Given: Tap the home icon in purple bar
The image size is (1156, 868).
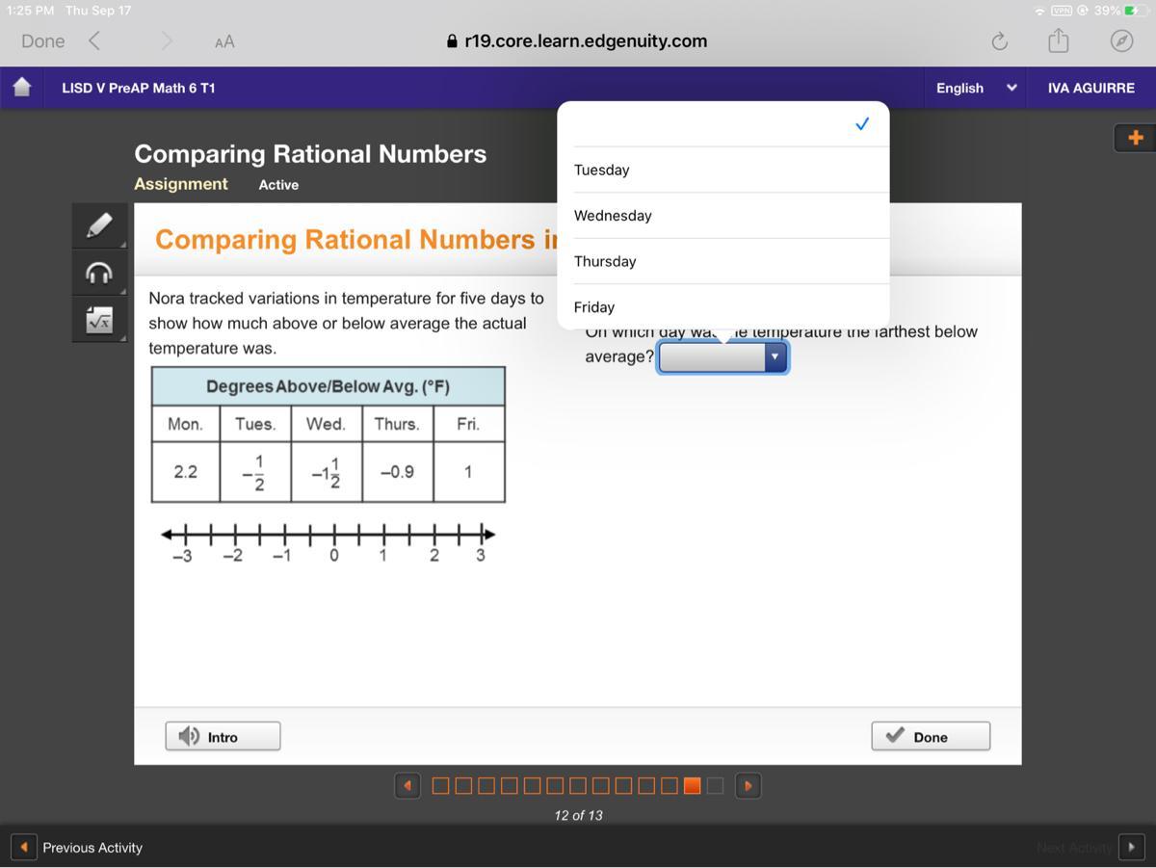Looking at the screenshot, I should point(22,87).
